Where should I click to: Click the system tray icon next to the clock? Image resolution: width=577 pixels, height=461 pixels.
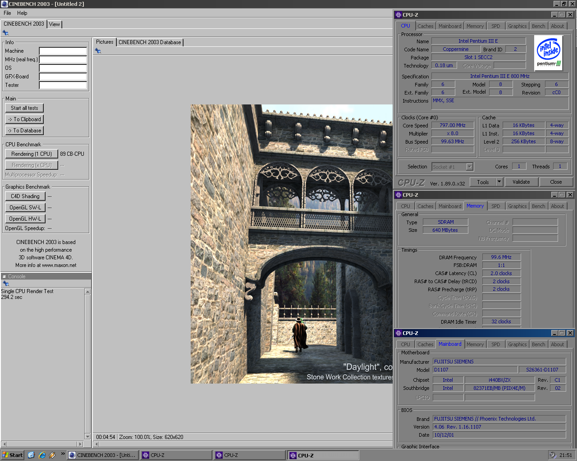coord(553,455)
